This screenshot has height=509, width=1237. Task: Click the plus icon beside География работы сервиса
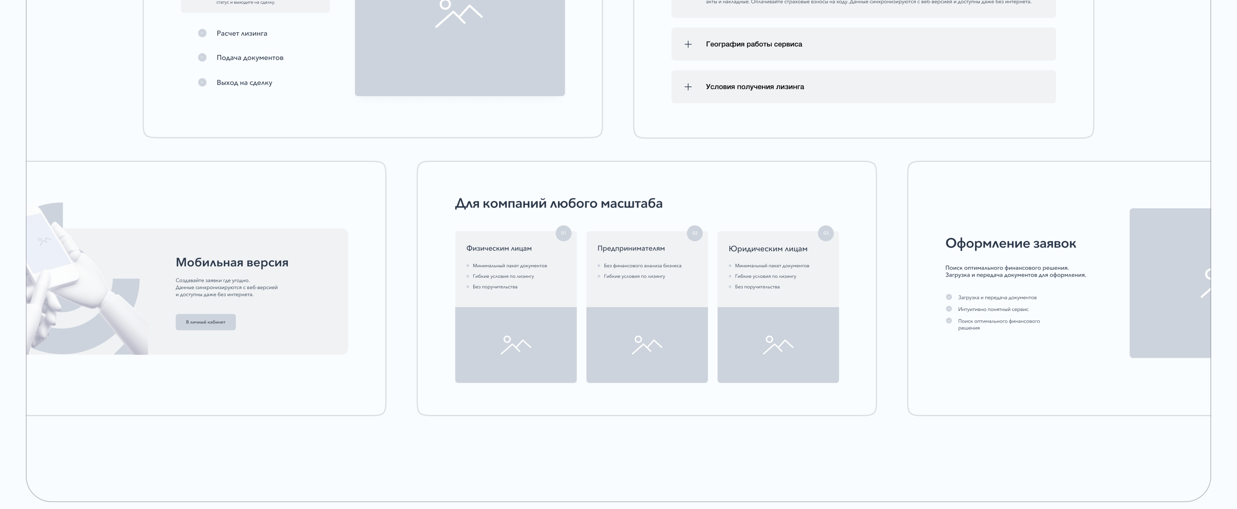[x=688, y=44]
